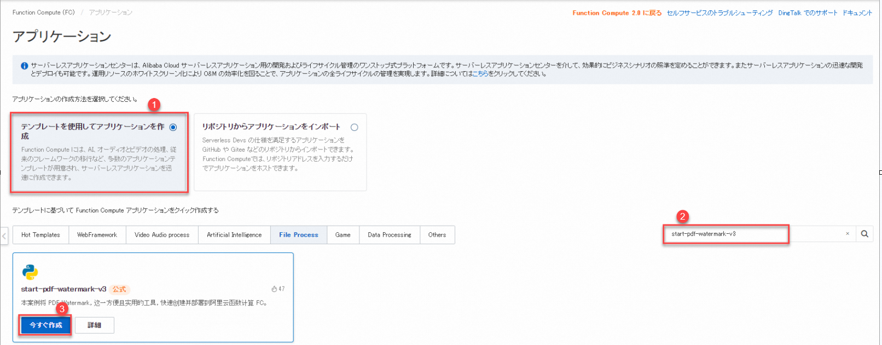
Task: Click the PDF watermark template description
Action: (x=144, y=303)
